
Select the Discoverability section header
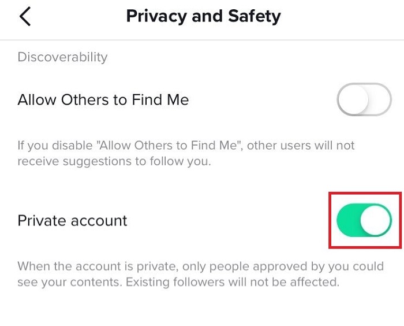(62, 57)
